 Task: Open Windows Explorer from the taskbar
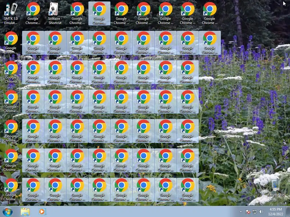[x=25, y=212]
